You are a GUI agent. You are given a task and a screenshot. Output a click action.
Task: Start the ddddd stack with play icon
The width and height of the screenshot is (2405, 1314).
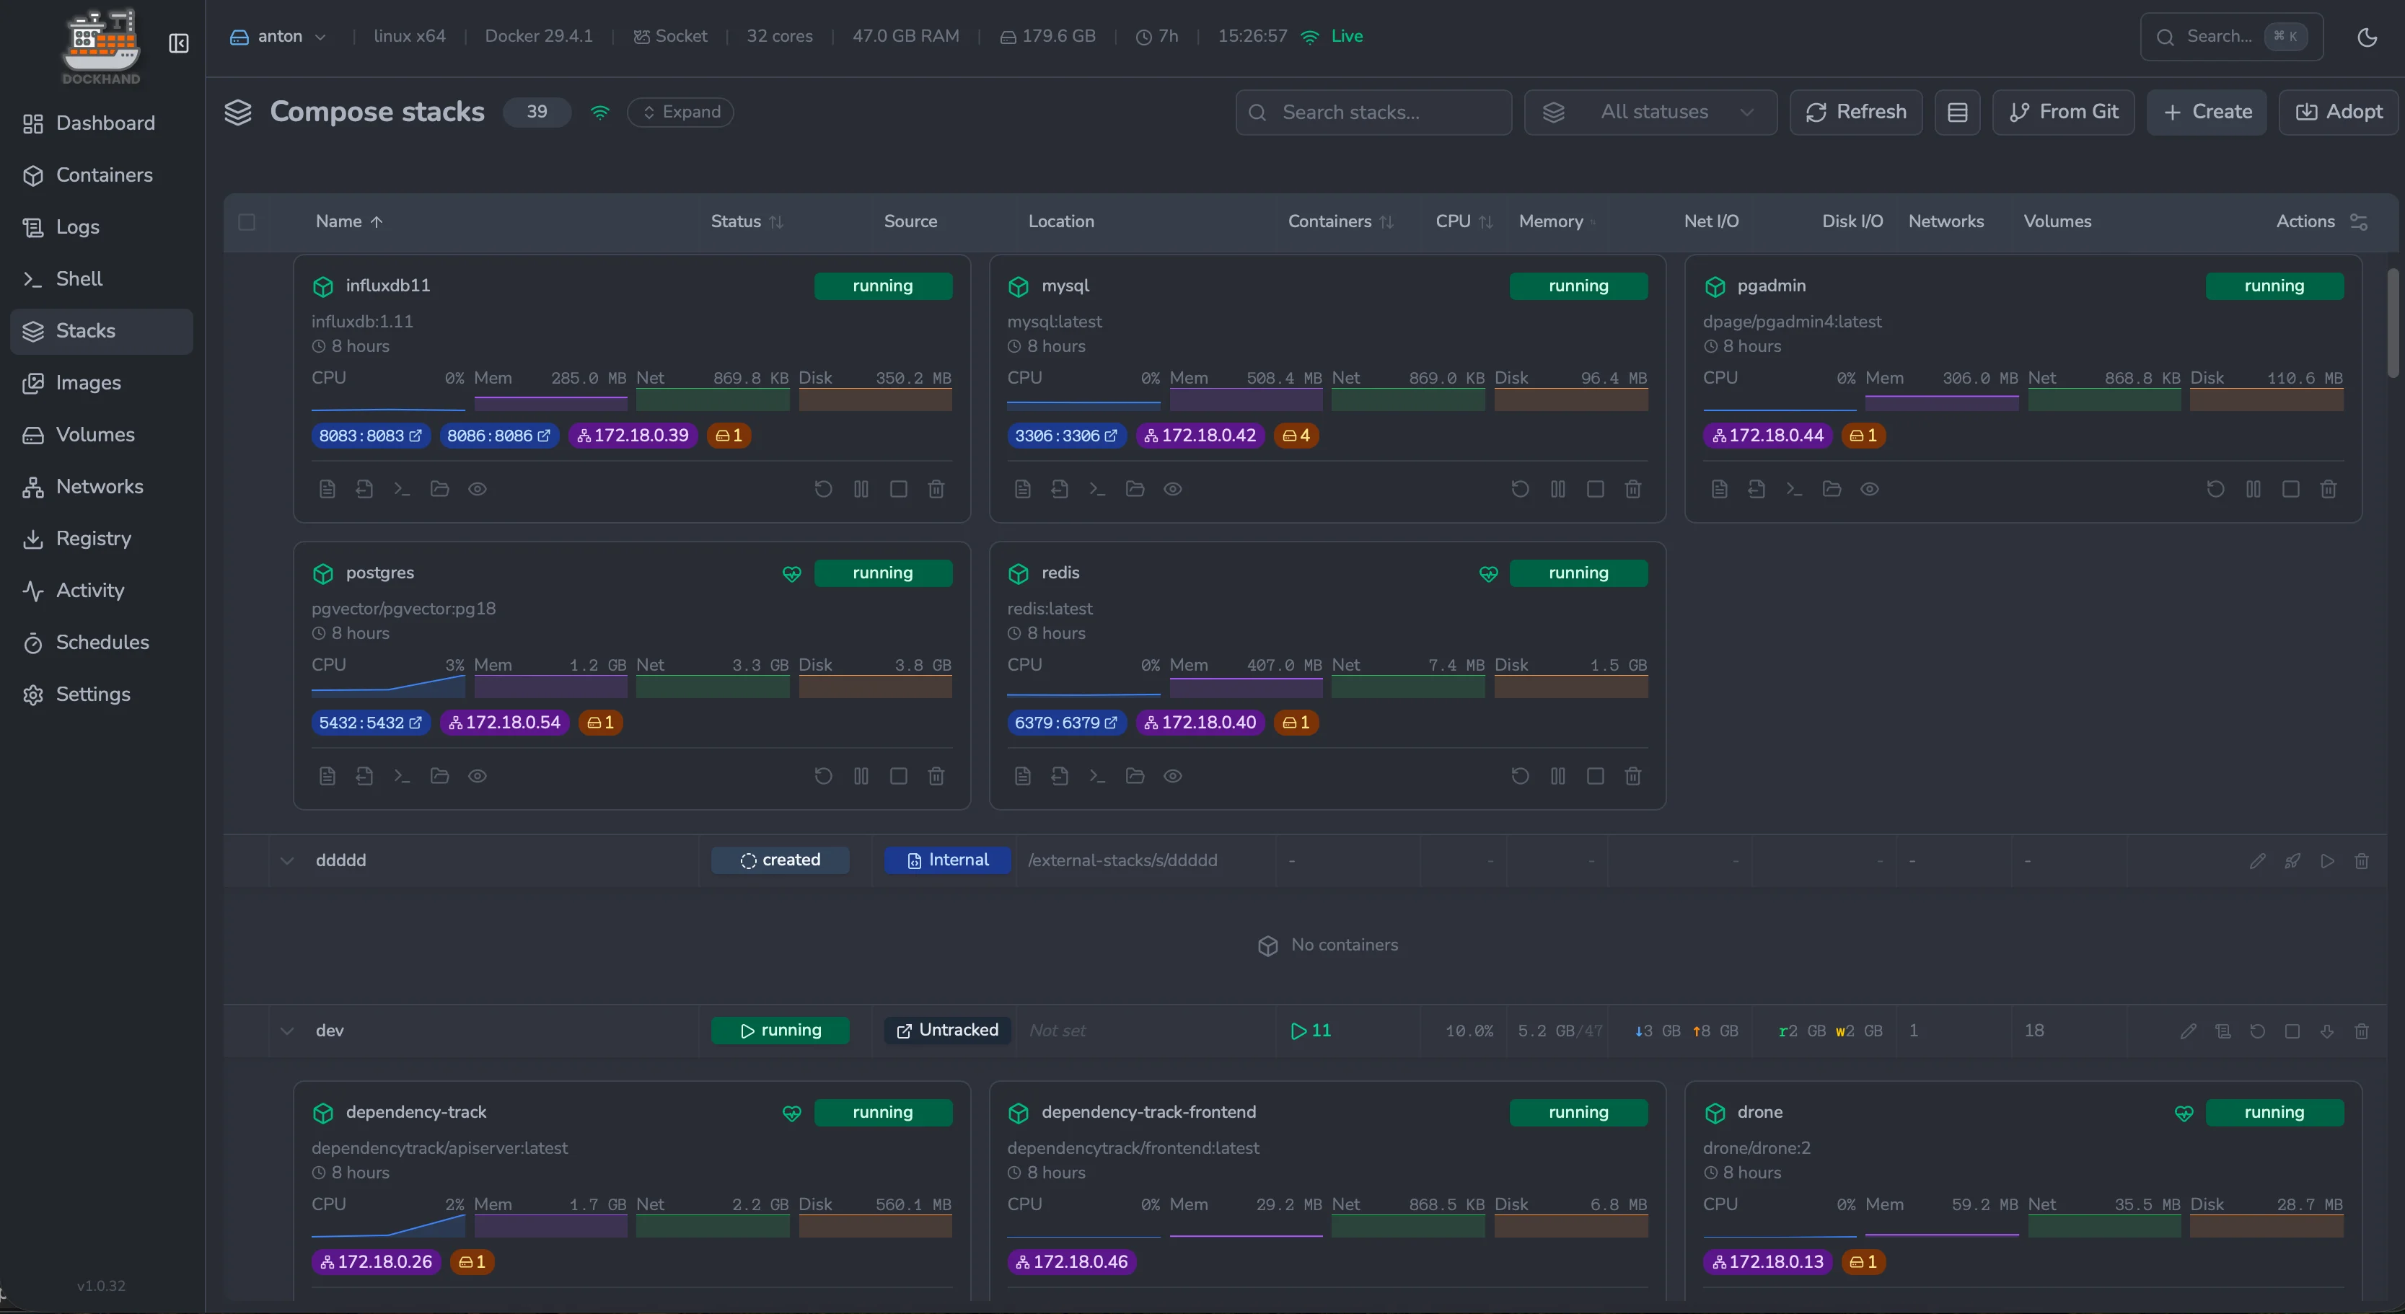tap(2326, 861)
